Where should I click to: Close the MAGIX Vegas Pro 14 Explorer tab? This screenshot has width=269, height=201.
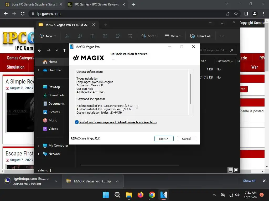(94, 25)
